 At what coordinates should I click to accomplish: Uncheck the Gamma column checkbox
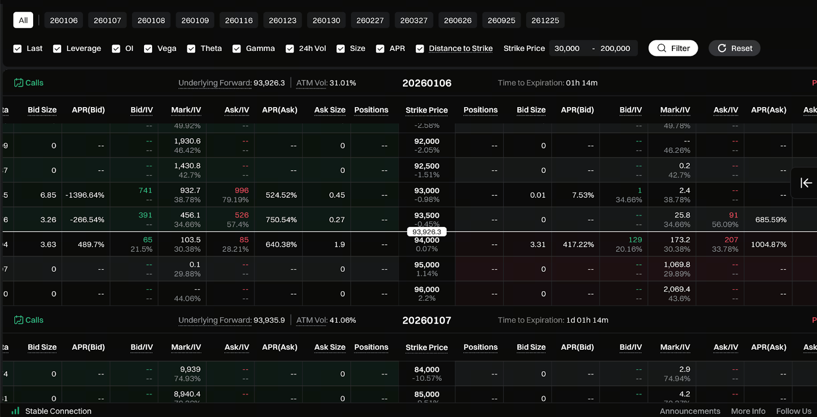pos(236,49)
